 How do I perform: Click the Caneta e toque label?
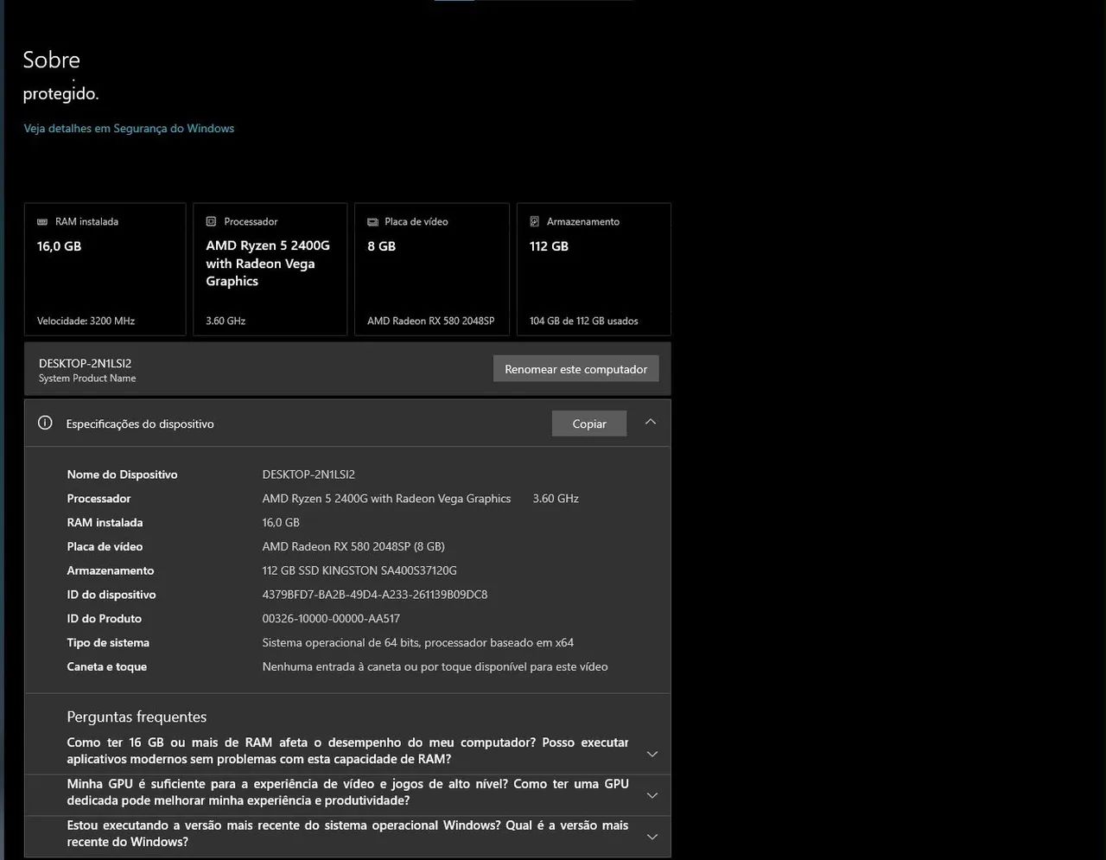click(x=107, y=666)
